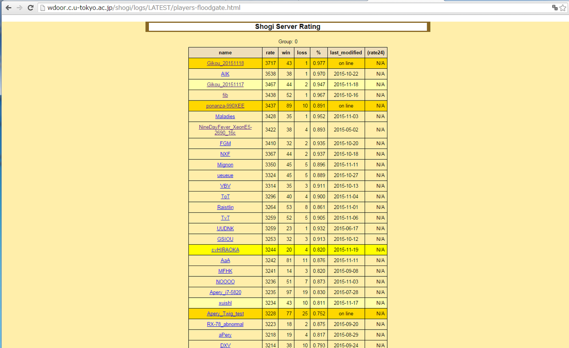
Task: Click the "name" column header
Action: (x=225, y=52)
